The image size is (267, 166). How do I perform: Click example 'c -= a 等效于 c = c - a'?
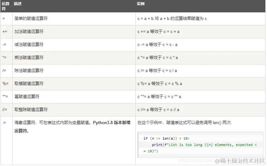(x=157, y=44)
